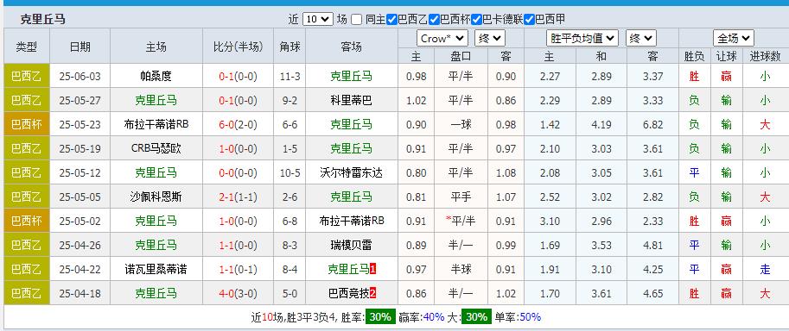Open home team 诺瓦里桑蒂诺
The width and height of the screenshot is (789, 331).
(x=156, y=269)
